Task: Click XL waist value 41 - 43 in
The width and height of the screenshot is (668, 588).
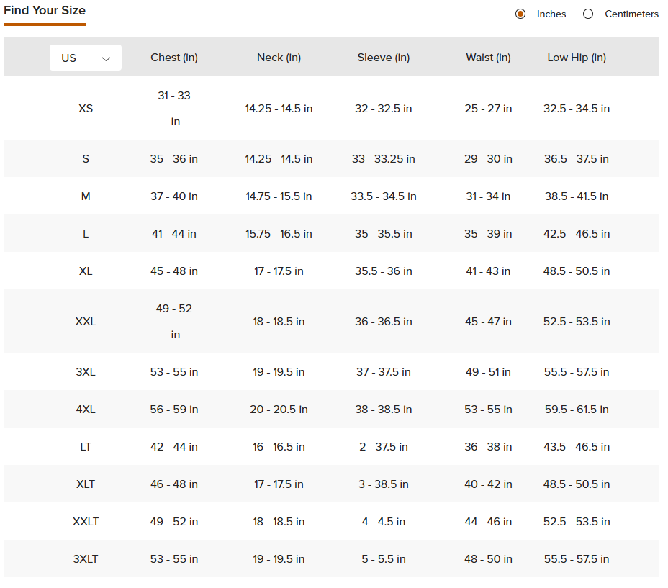Action: [x=488, y=271]
